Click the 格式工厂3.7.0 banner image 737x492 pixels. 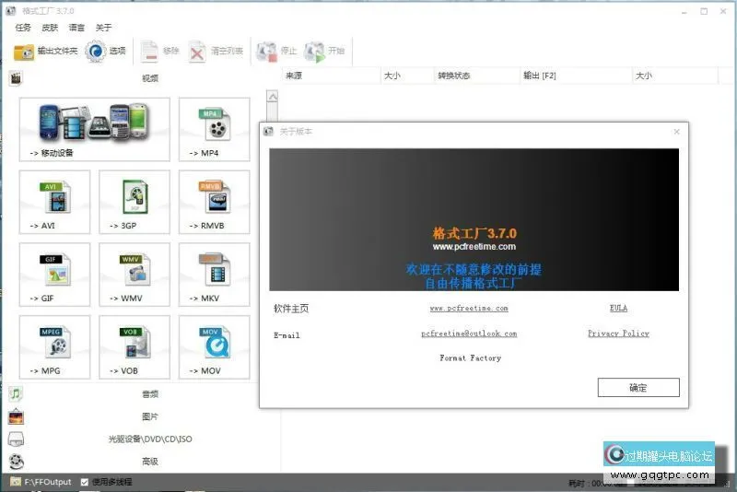coord(474,219)
